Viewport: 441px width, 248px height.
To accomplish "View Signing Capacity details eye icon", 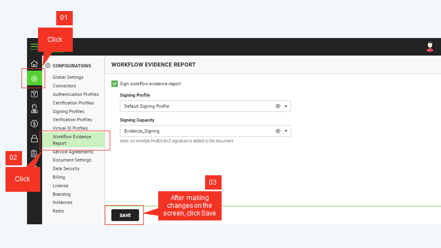I will pos(278,131).
